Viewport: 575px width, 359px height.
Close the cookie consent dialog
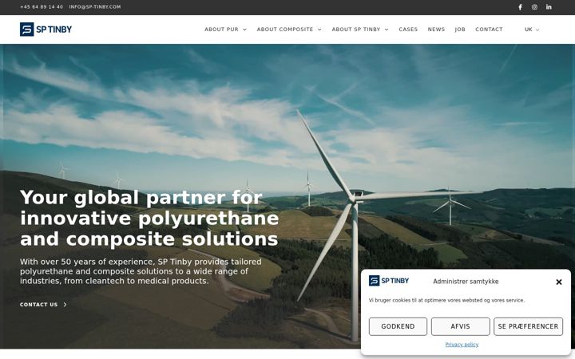tap(559, 282)
